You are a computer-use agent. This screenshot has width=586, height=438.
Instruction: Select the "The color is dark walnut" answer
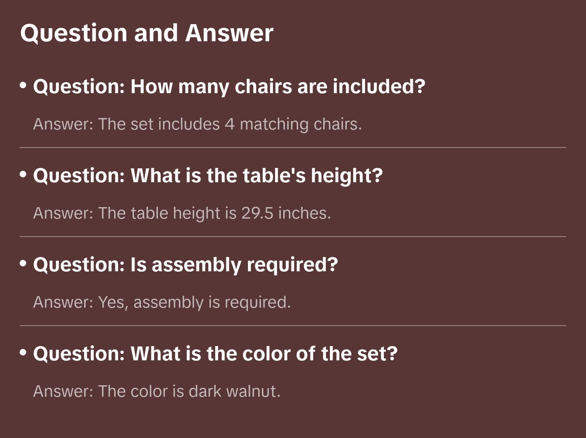(157, 391)
